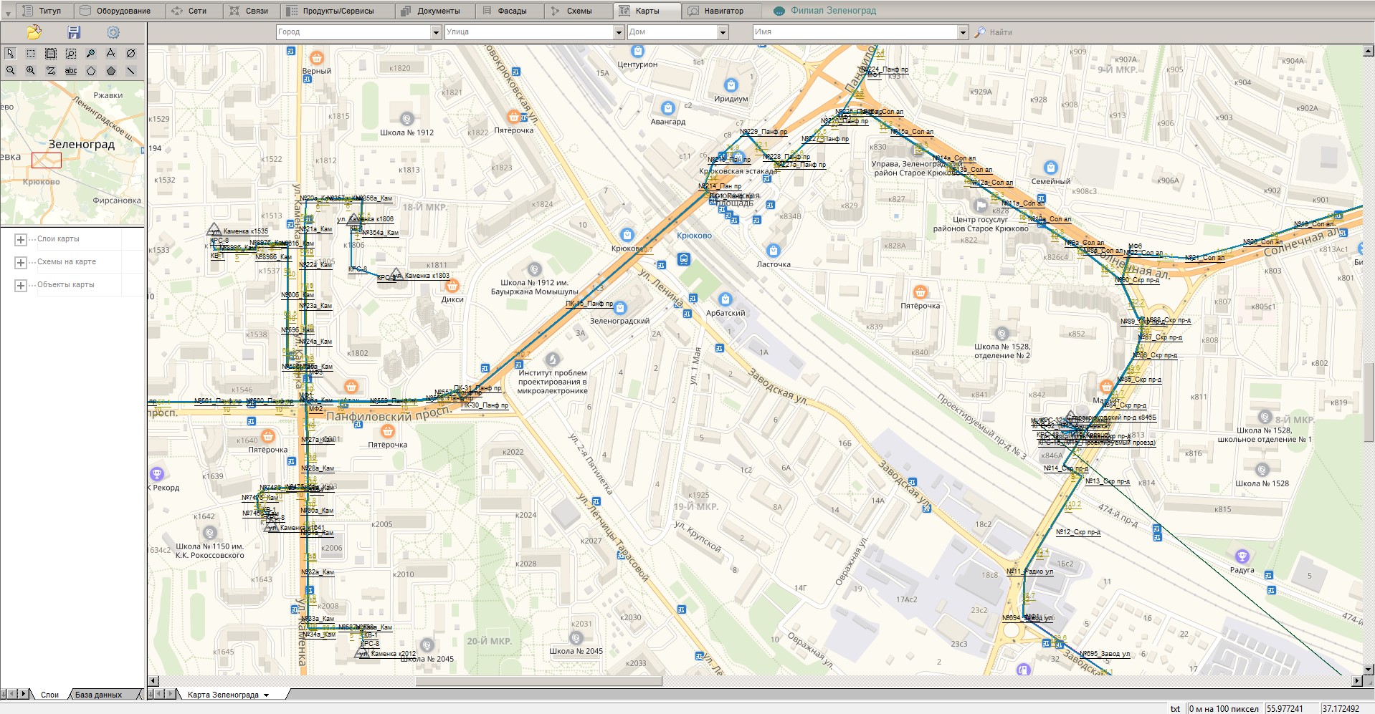Screen dimensions: 1375x714
Task: Click the Центурион blue marker
Action: coord(637,51)
